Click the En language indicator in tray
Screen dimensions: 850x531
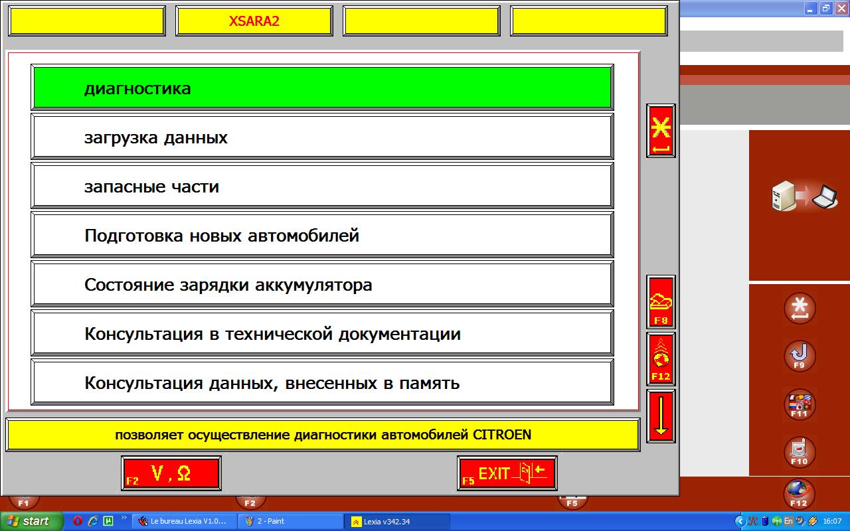[788, 521]
